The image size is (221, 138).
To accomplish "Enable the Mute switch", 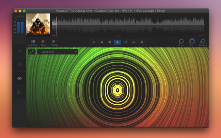I will tap(44, 41).
